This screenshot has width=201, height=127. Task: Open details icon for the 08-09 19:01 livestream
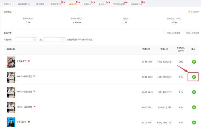click(194, 123)
